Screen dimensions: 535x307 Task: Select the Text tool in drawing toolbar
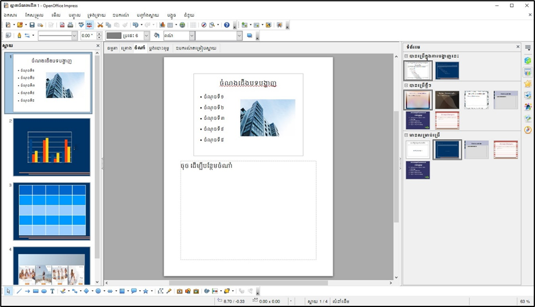coord(52,291)
